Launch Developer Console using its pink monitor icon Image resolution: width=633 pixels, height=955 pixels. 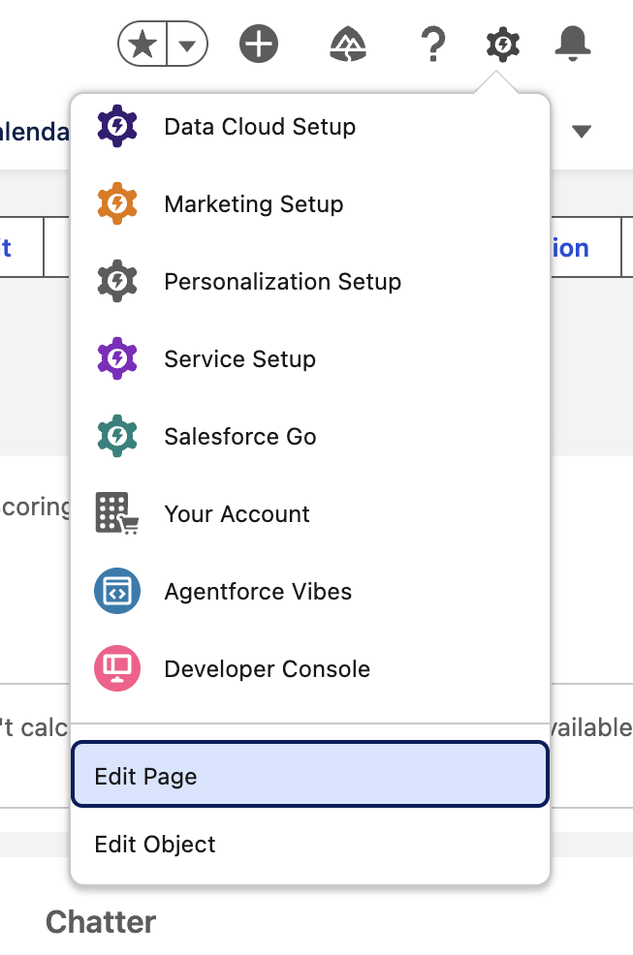(x=116, y=668)
